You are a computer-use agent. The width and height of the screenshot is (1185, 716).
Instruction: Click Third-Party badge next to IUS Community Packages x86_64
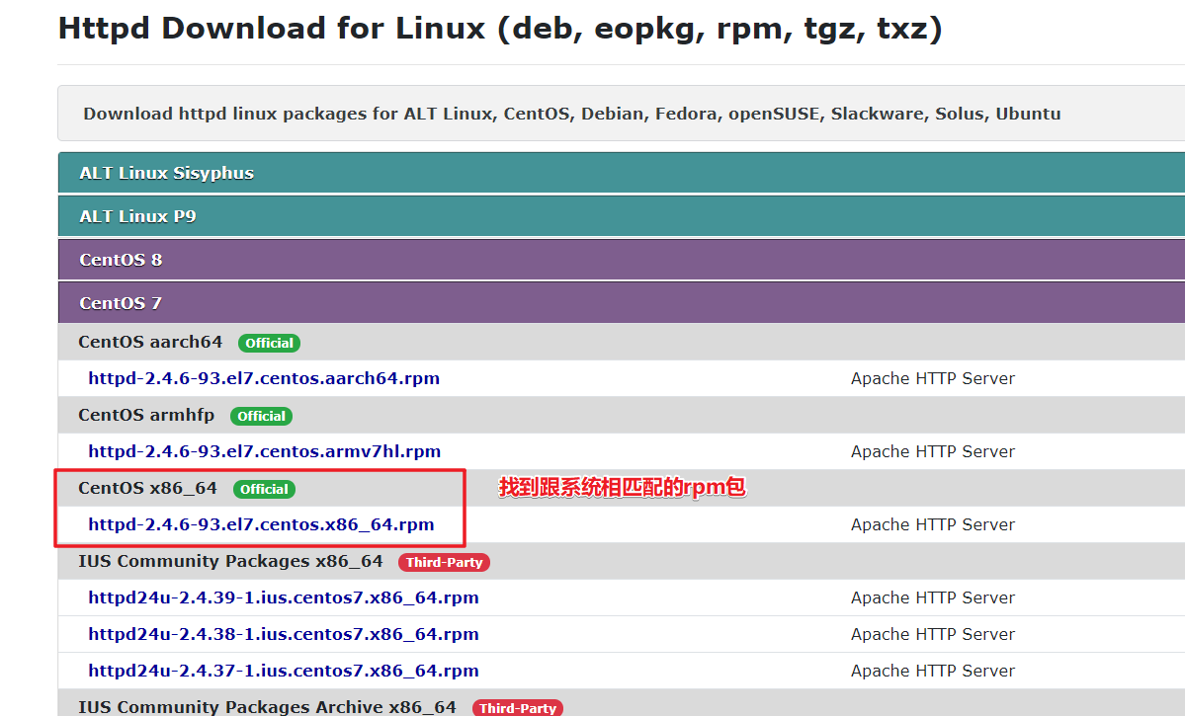point(445,563)
